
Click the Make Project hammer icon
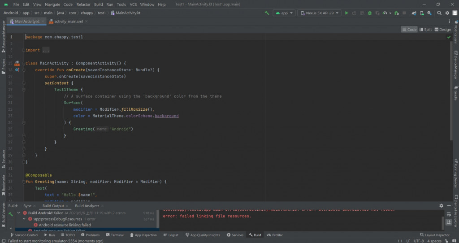click(267, 13)
